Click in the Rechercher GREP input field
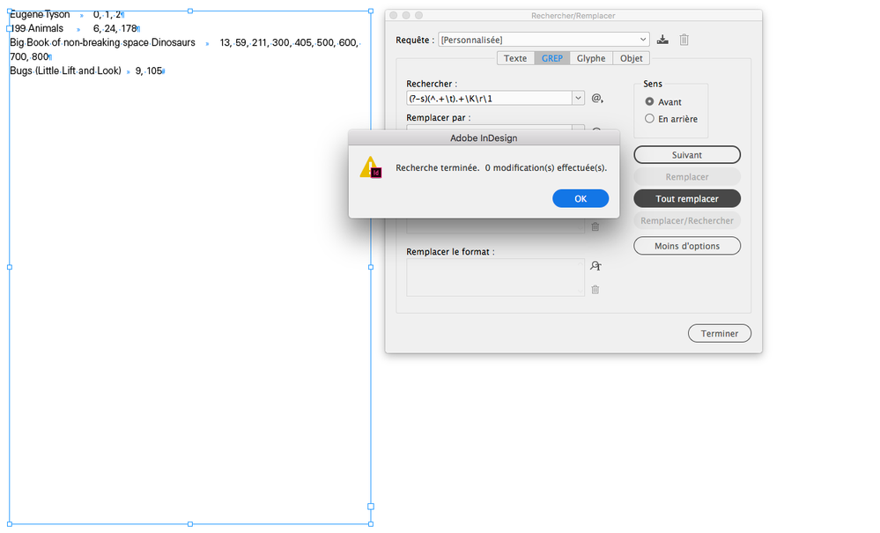Viewport: 880px width, 533px height. [490, 98]
